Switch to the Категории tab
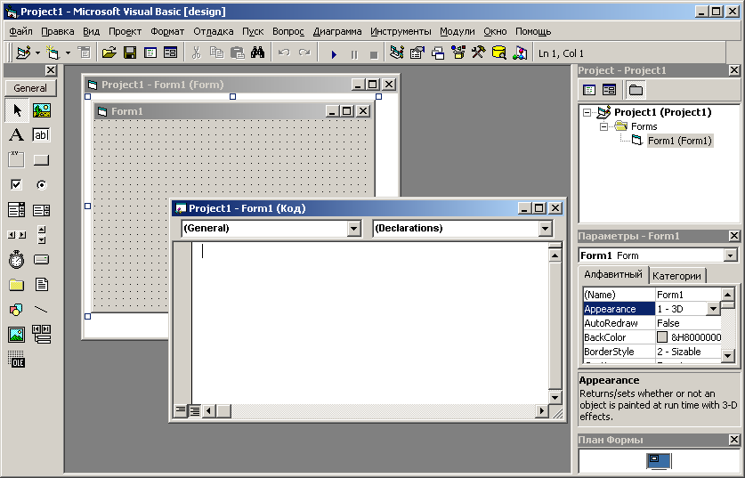745x478 pixels. (676, 276)
